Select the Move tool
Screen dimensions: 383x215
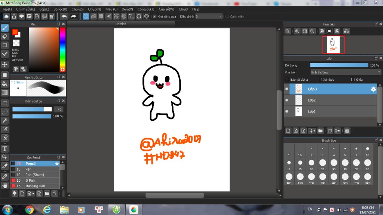point(4,64)
